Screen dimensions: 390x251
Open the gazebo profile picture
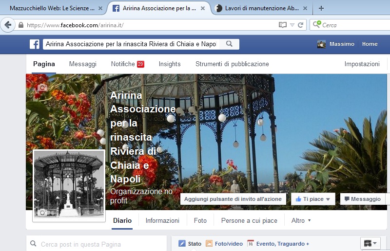(69, 185)
